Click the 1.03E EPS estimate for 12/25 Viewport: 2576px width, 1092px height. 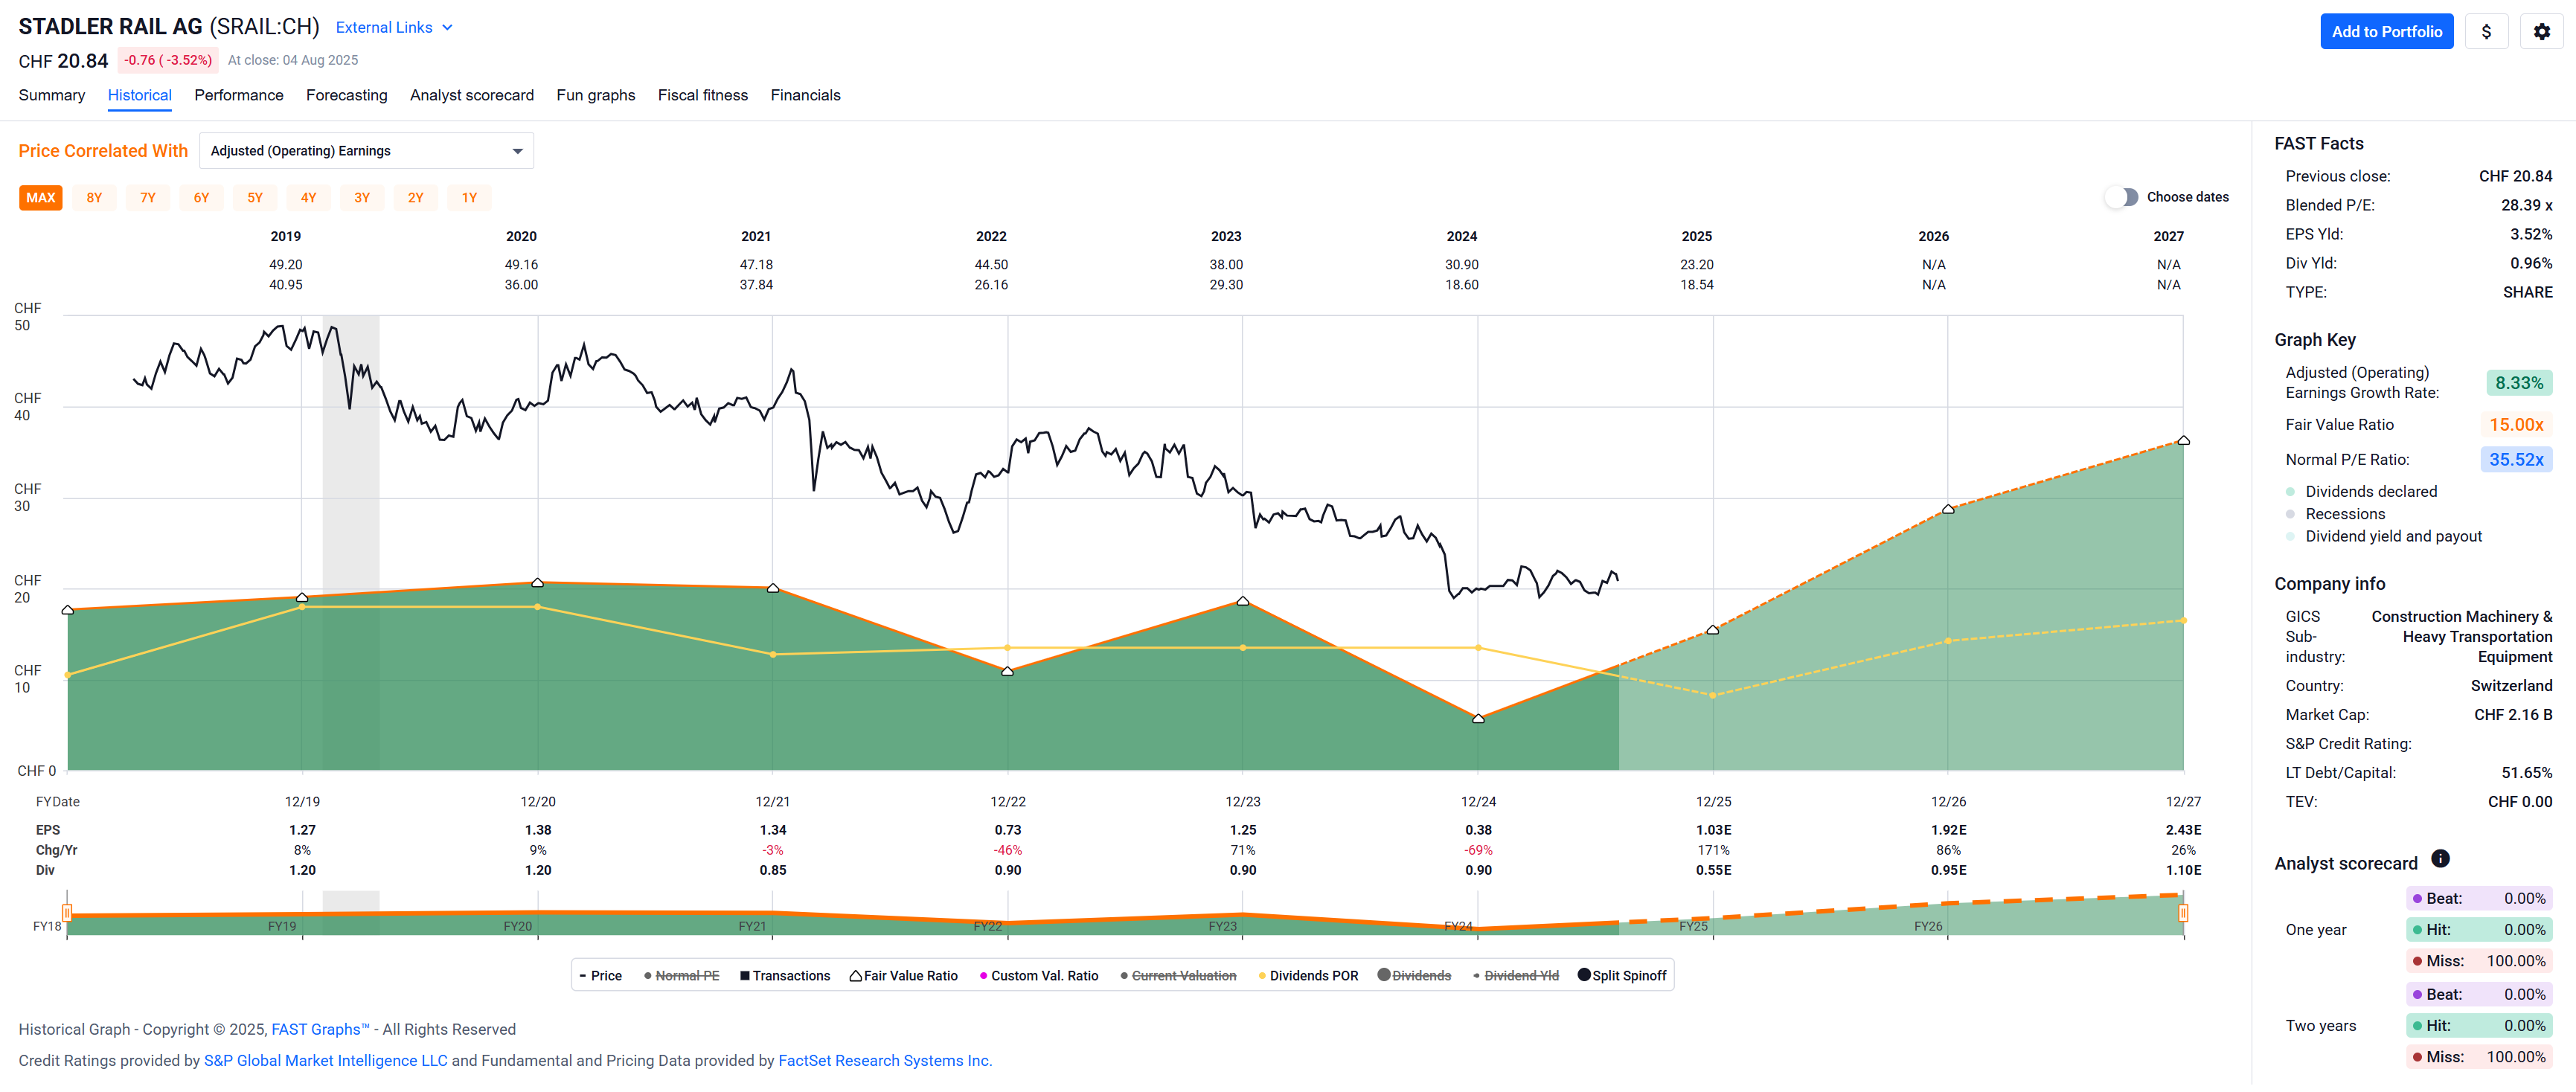[x=1713, y=830]
